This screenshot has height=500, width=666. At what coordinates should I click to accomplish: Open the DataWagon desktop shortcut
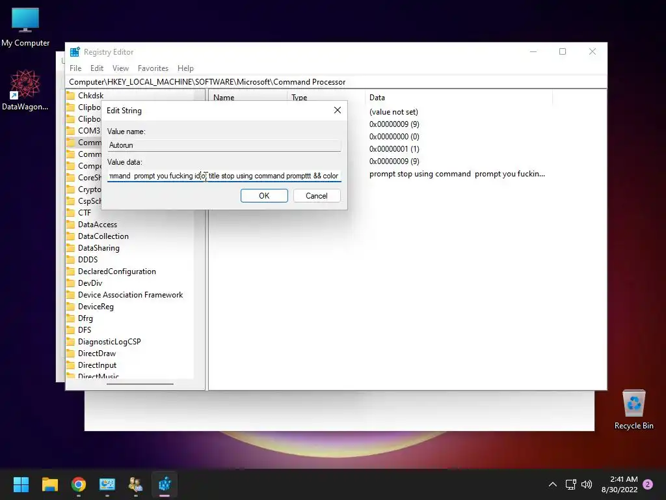(25, 90)
